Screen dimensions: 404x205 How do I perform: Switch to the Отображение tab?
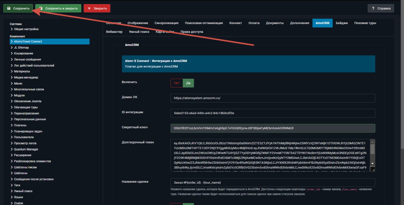(x=138, y=23)
